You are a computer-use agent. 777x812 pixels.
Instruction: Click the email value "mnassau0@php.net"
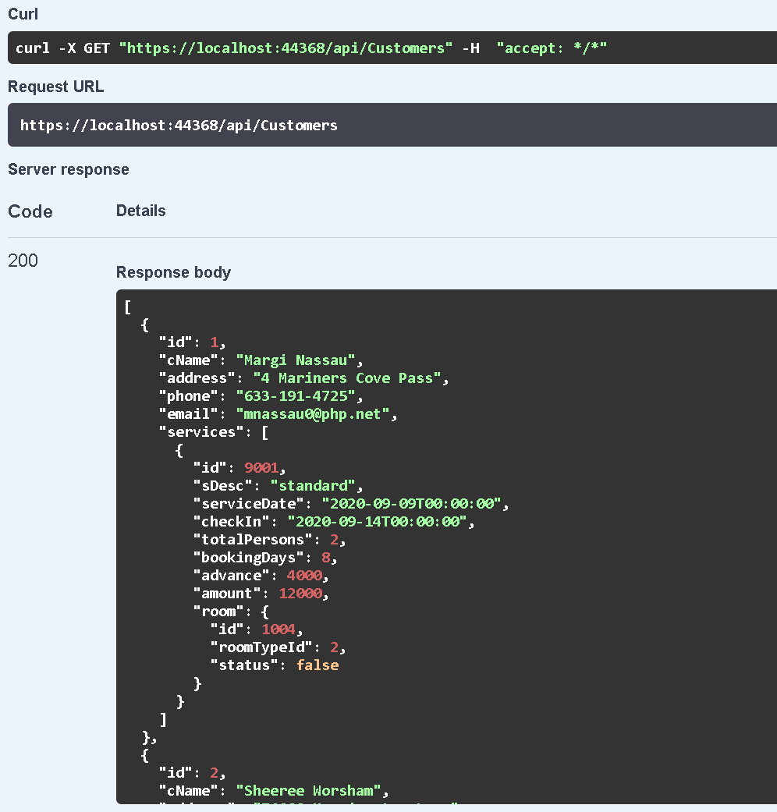312,414
